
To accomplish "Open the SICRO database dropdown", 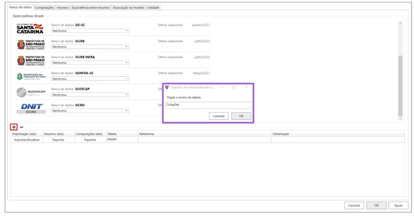I will [90, 110].
